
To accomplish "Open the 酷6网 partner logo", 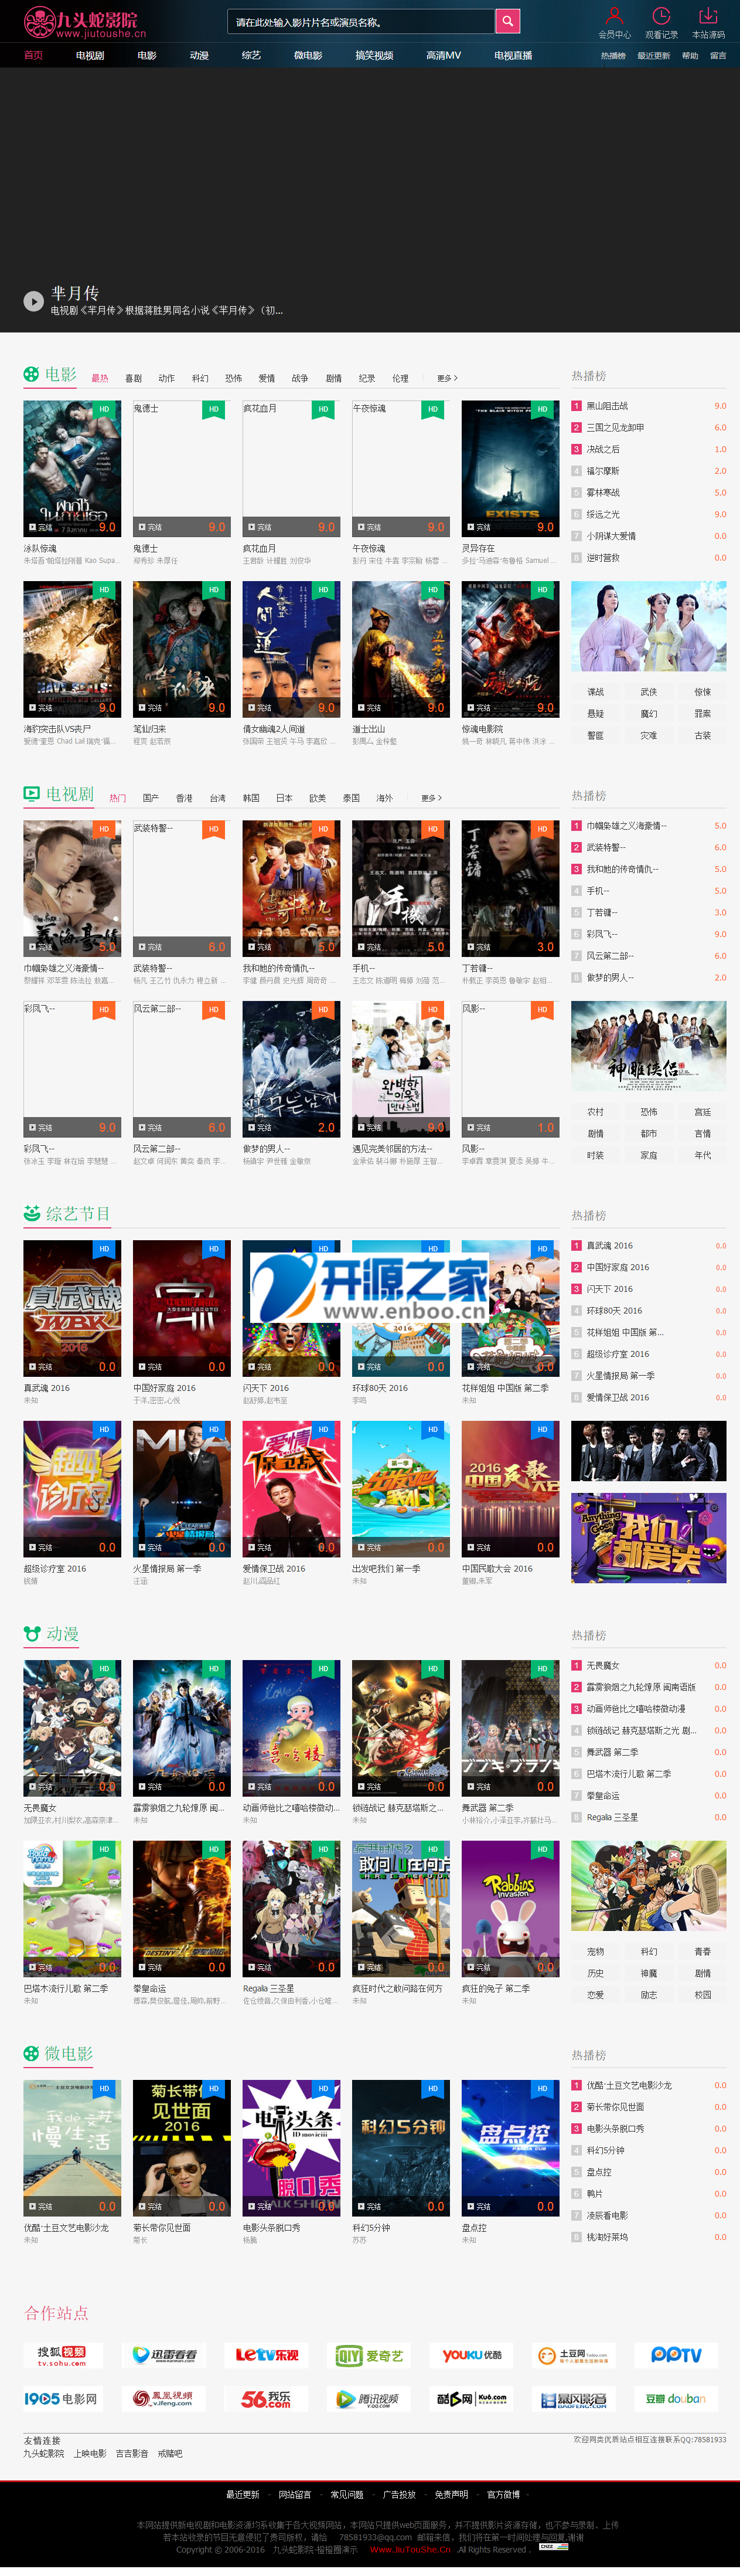I will point(472,2398).
